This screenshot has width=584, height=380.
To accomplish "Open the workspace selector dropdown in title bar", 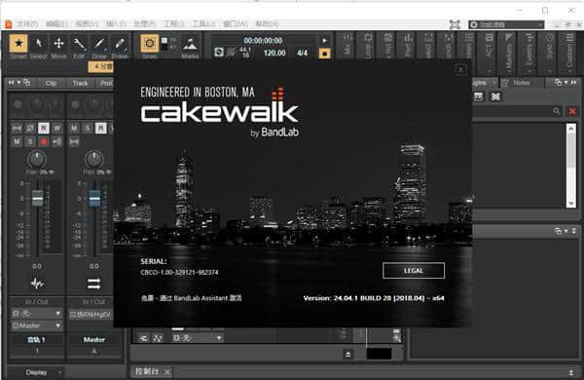I will pyautogui.click(x=506, y=24).
